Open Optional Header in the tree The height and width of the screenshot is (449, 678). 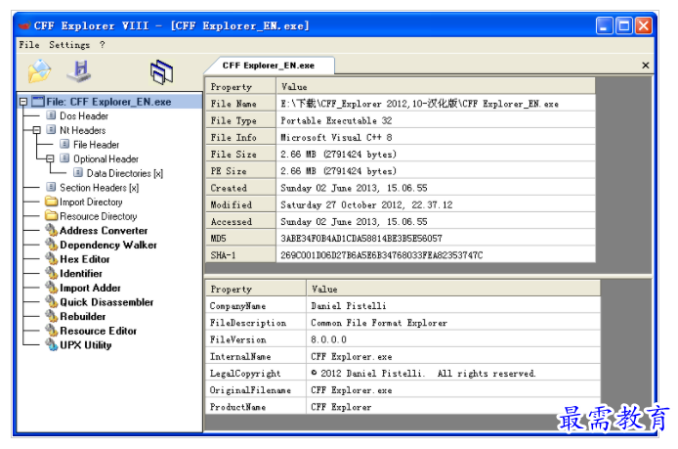pos(106,158)
